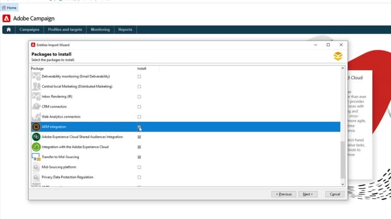
Task: Switch to the Home tab
Action: (9, 8)
